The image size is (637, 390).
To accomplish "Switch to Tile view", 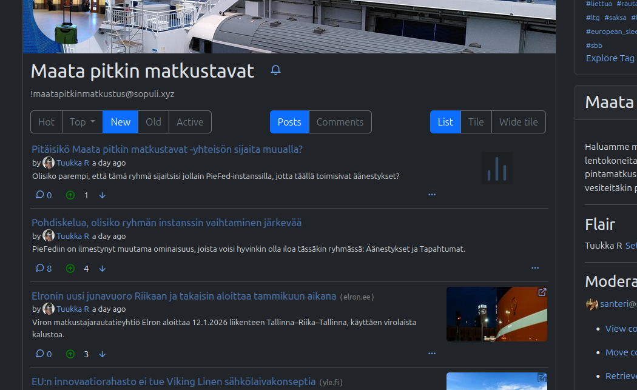I will click(x=476, y=122).
